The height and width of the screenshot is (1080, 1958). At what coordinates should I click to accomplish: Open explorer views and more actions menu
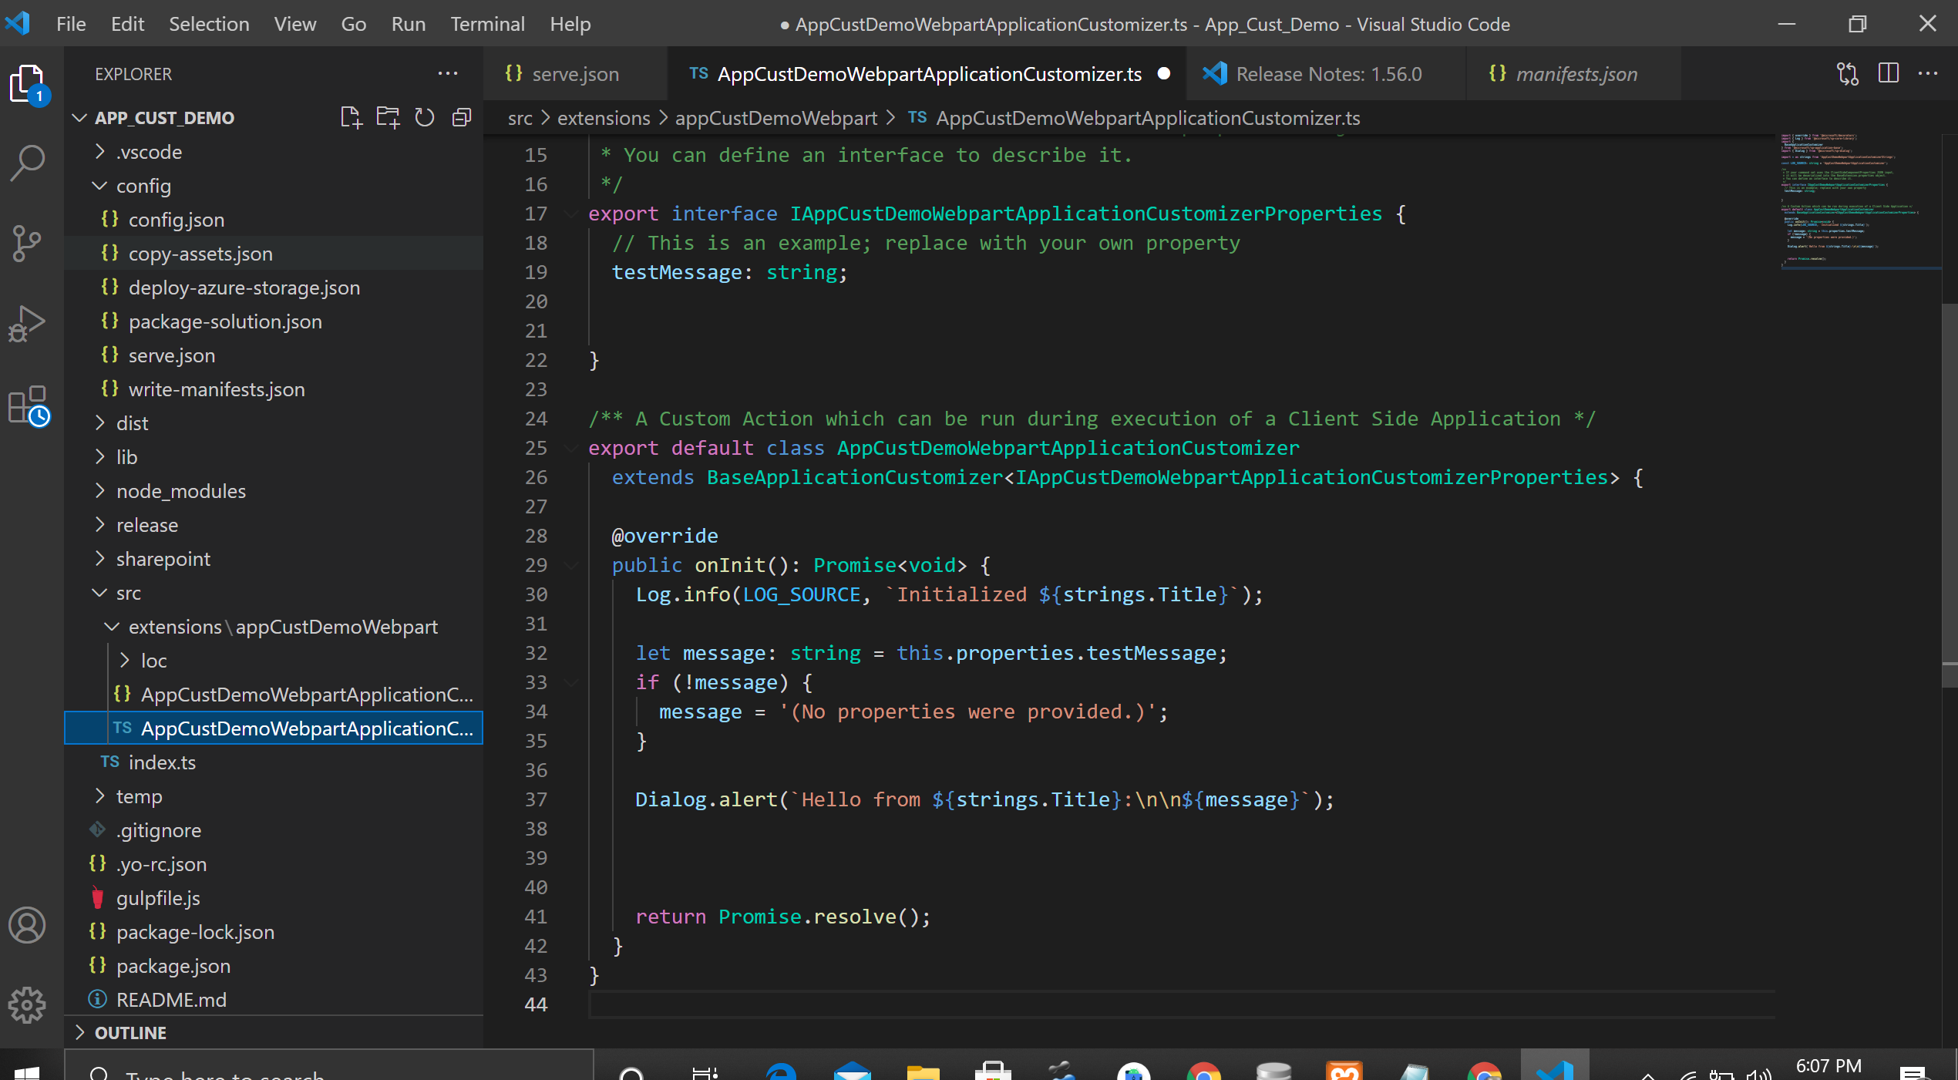(x=448, y=74)
